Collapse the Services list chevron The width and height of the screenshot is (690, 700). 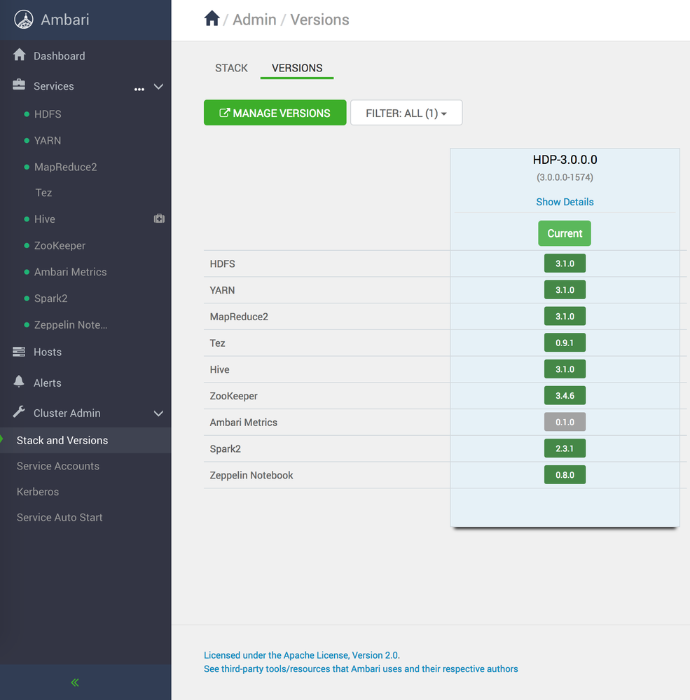[x=158, y=87]
